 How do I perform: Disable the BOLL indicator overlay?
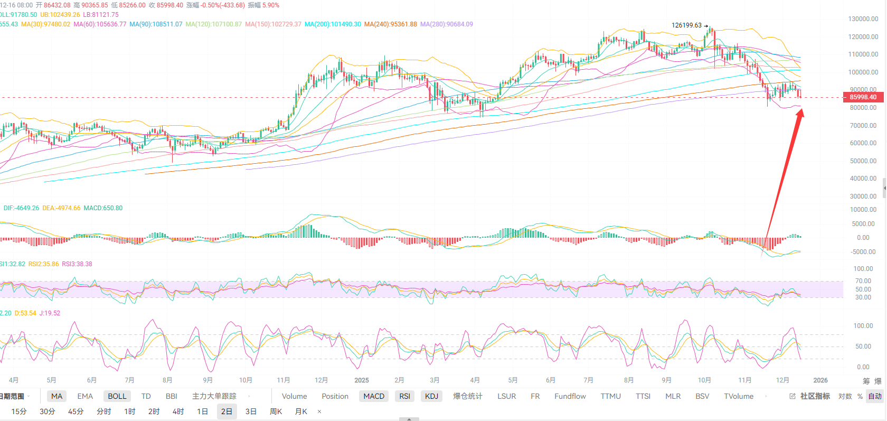tap(117, 396)
